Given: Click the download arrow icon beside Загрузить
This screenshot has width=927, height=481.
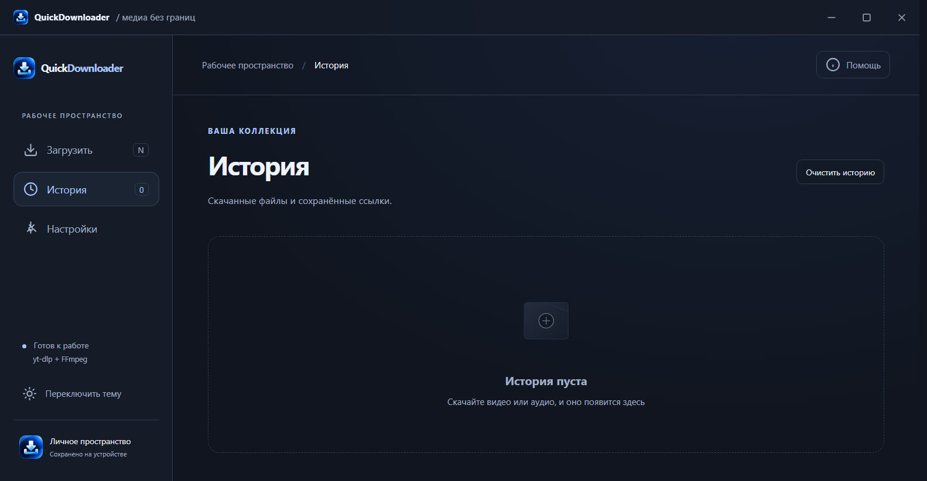Looking at the screenshot, I should point(30,150).
